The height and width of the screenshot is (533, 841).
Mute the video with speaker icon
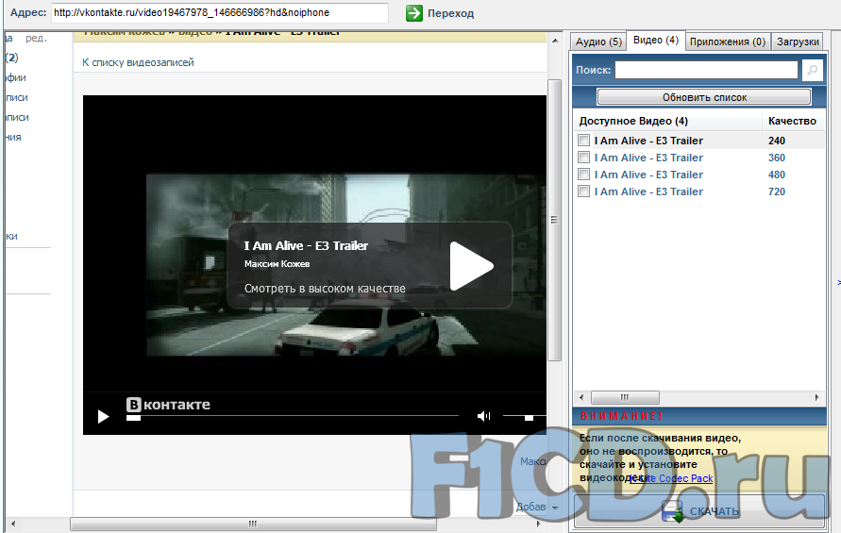click(x=484, y=416)
